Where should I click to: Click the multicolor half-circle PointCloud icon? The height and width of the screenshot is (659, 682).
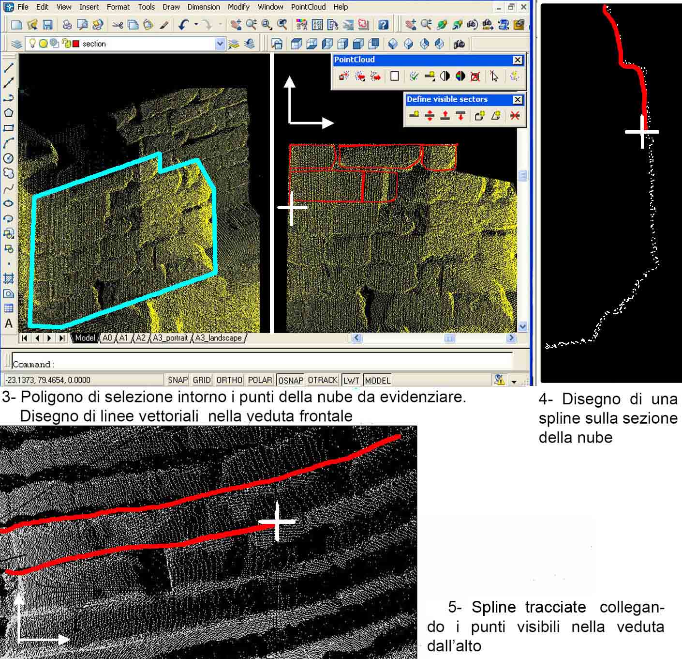460,76
